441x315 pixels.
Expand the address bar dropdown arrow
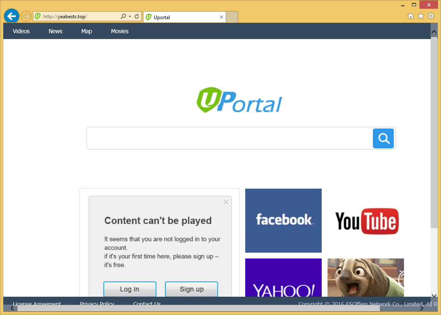[130, 16]
